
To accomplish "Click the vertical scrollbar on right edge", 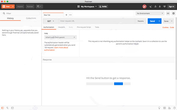I will pos(176,48).
